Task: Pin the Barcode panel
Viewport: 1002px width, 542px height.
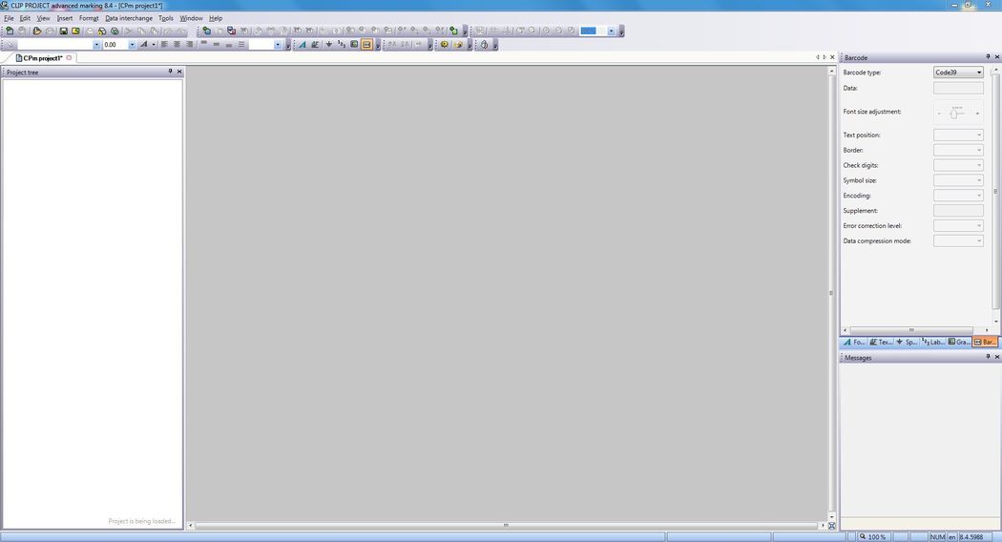Action: [x=988, y=57]
